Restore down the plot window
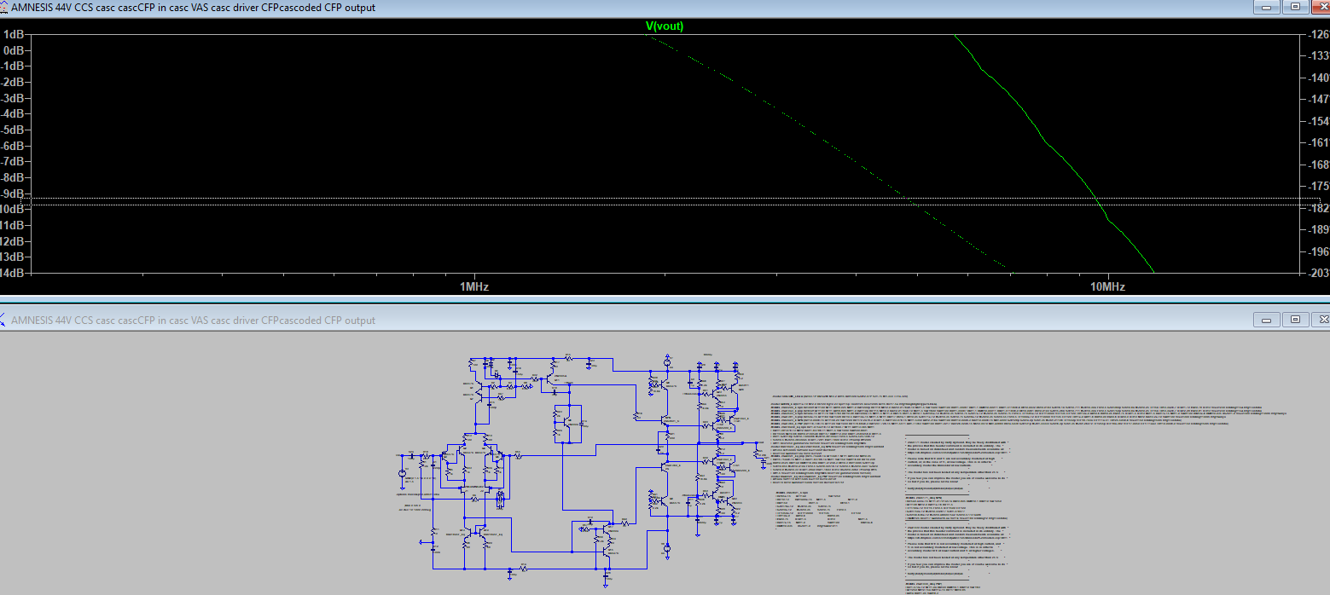1330x595 pixels. [x=1295, y=6]
